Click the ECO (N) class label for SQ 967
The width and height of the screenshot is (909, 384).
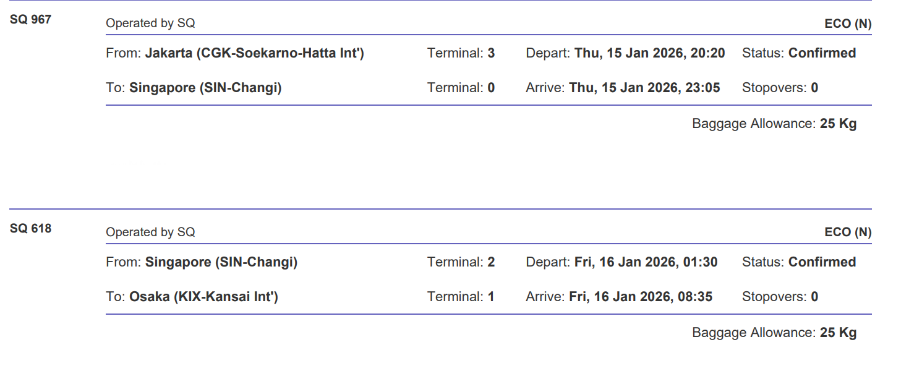click(x=848, y=24)
